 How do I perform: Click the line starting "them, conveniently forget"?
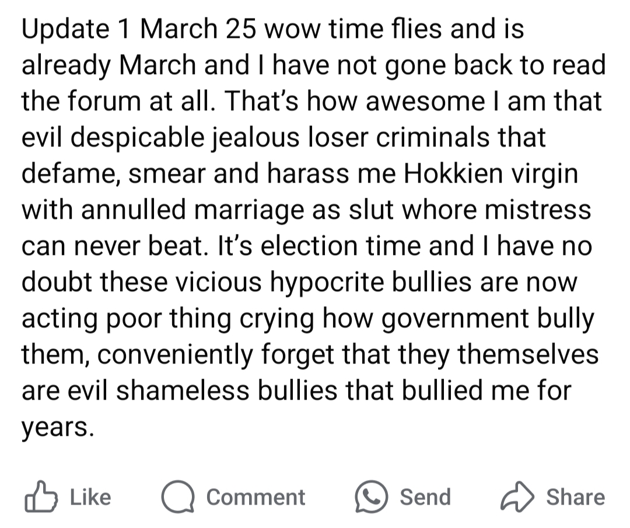[310, 355]
